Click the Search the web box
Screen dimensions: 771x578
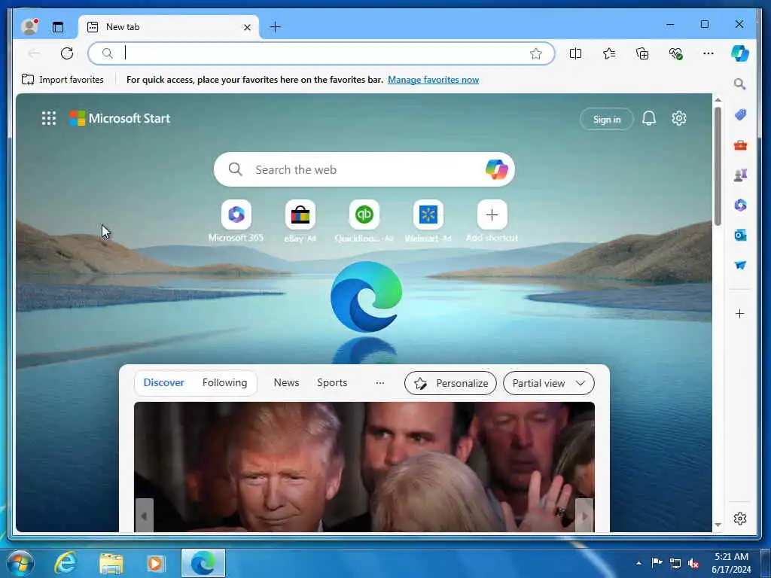(364, 169)
